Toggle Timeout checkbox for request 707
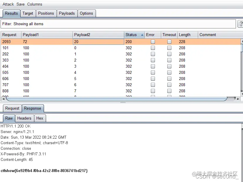Viewport: 243px width, 182px height. pyautogui.click(x=169, y=85)
